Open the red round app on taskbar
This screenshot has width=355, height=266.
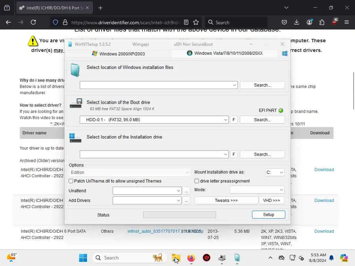(x=207, y=258)
